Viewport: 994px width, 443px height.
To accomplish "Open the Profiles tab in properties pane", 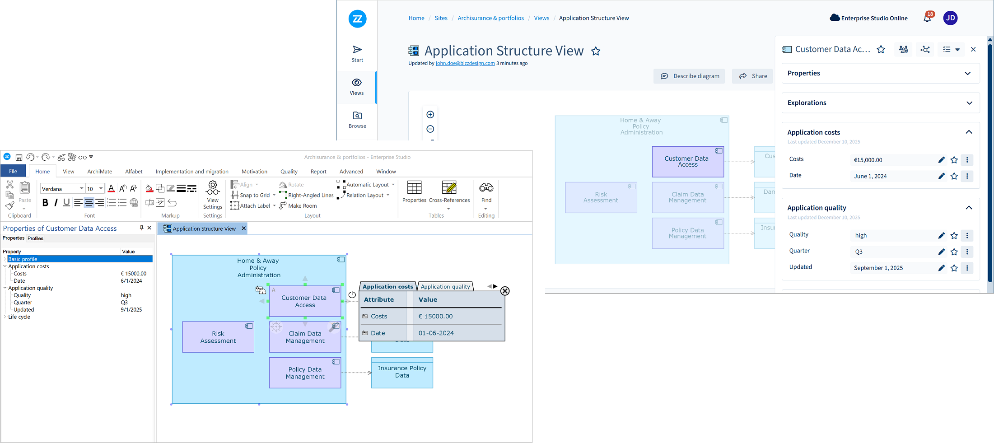I will pos(35,238).
